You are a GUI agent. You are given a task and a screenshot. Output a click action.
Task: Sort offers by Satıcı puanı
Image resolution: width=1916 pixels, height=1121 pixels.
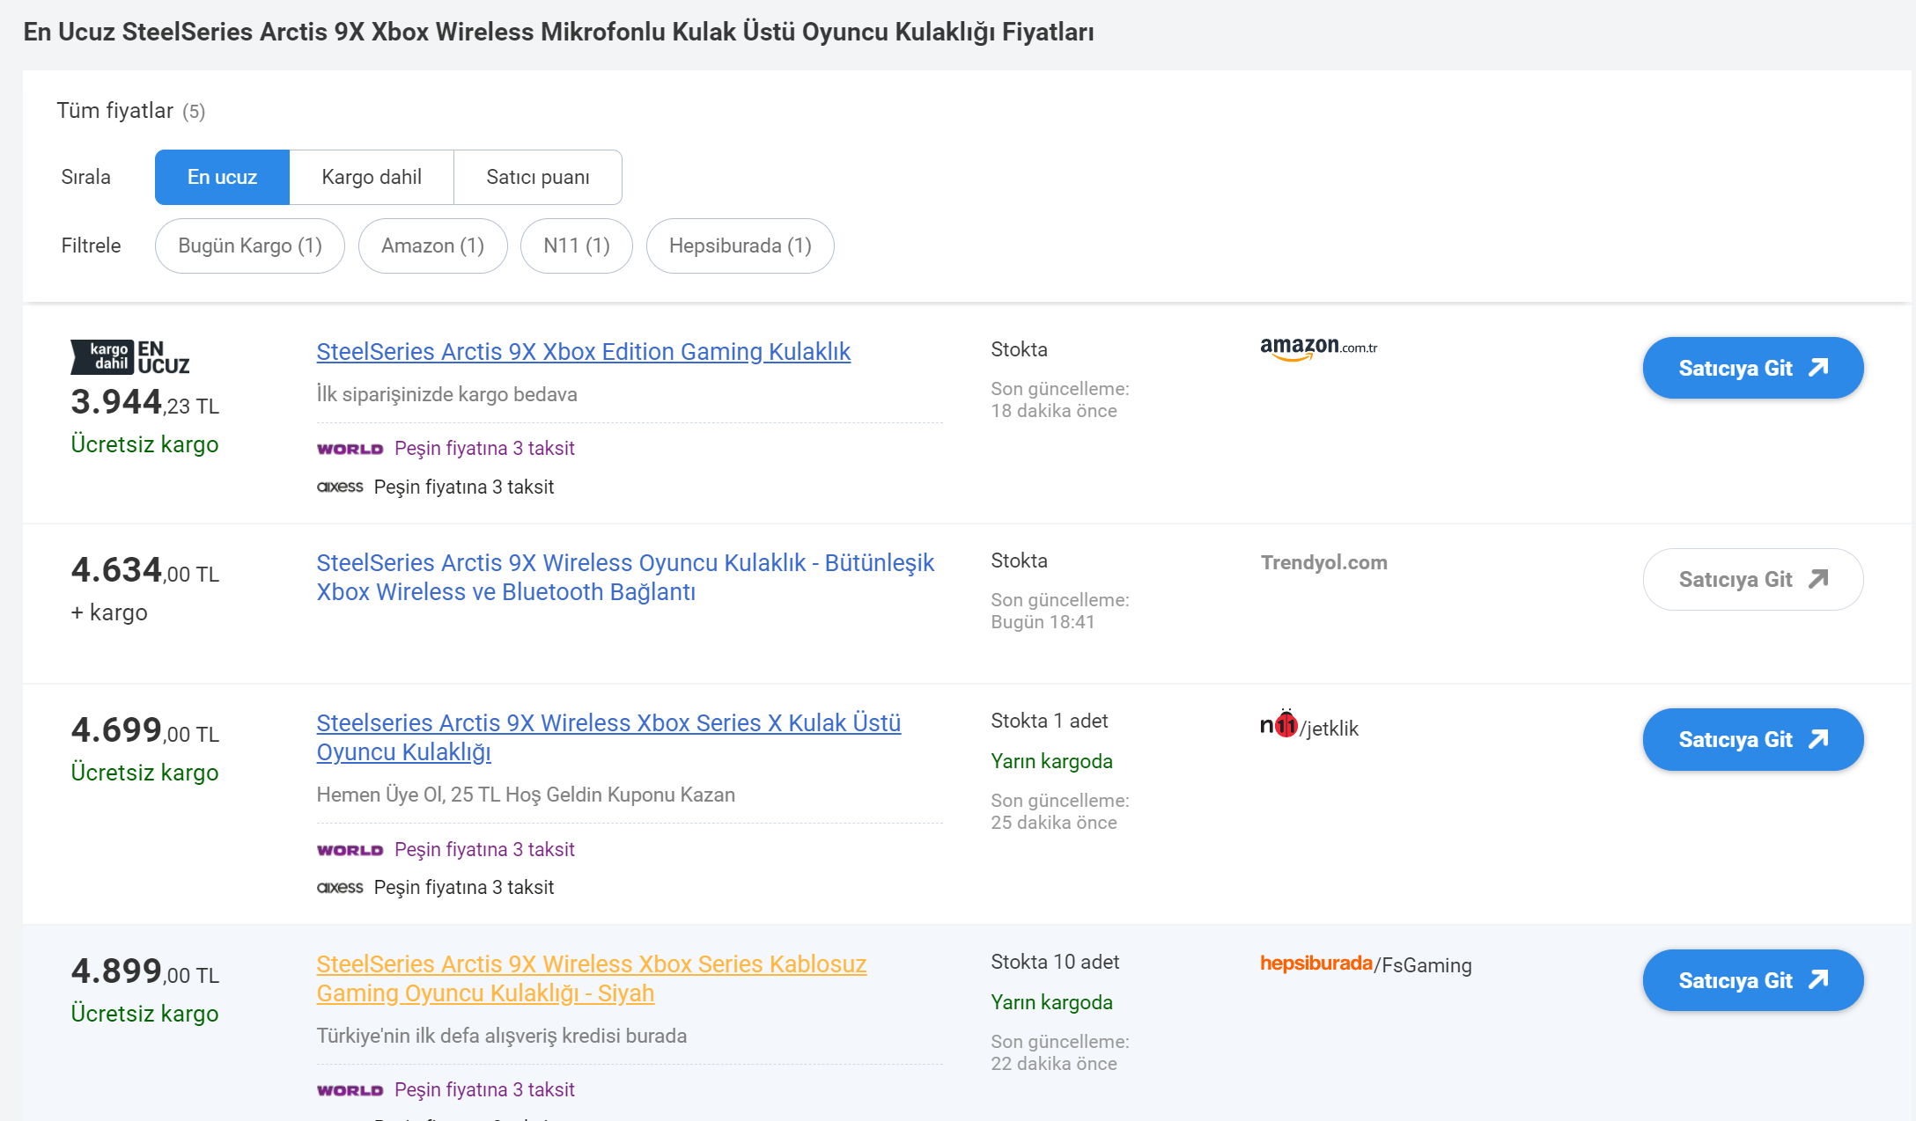538,177
